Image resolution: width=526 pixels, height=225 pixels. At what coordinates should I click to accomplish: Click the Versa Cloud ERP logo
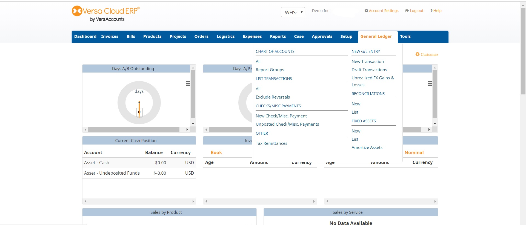click(106, 14)
